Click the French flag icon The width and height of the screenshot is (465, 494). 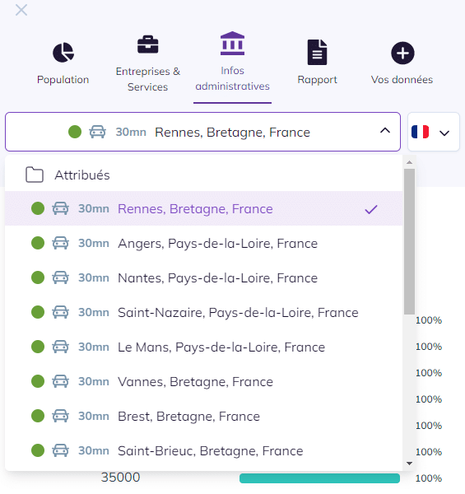(420, 132)
